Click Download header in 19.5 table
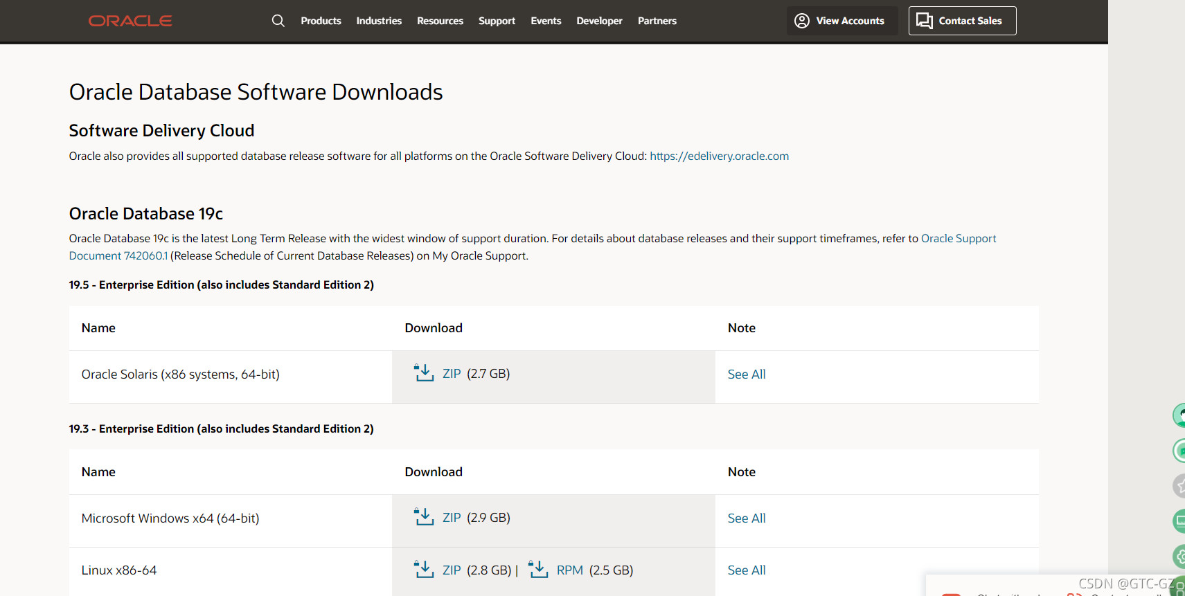1185x596 pixels. coord(434,328)
